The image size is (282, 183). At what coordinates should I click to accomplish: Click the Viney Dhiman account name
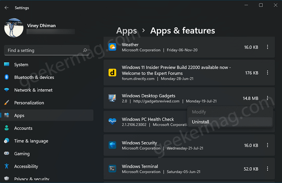tap(41, 26)
